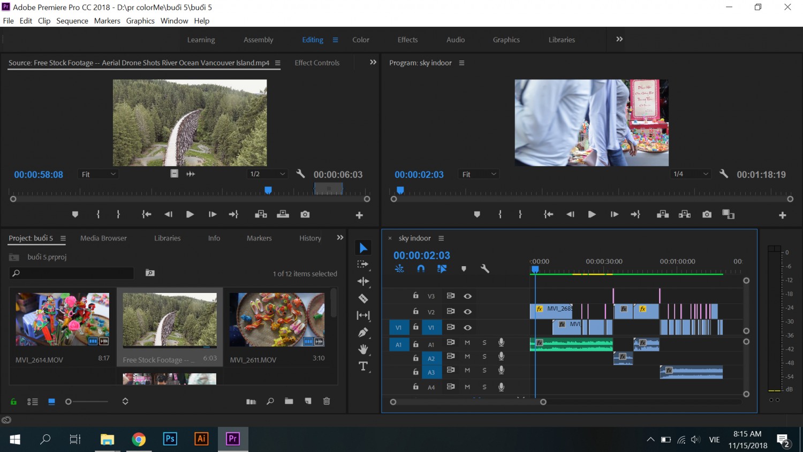This screenshot has height=452, width=803.
Task: Create new bin in Project panel
Action: (289, 401)
